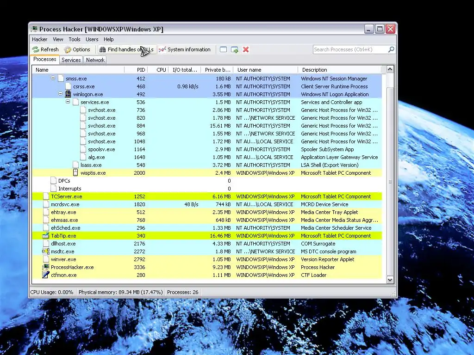Click the scrollbar down arrow
The image size is (474, 355).
pos(390,280)
